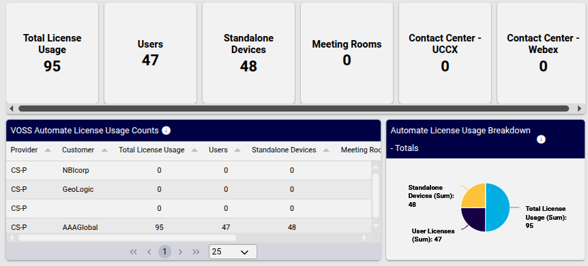Click CS-P provider in GeoLogic row
588x266 pixels.
18,190
